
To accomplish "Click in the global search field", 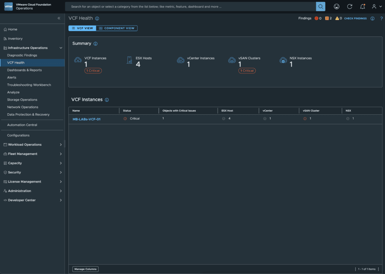I will pyautogui.click(x=190, y=6).
